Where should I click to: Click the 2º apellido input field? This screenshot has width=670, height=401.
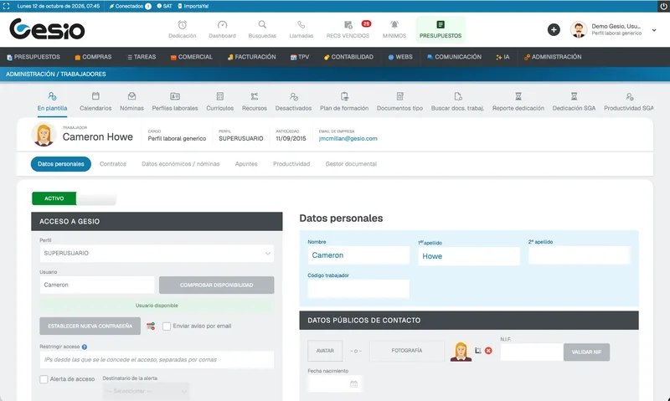click(x=580, y=255)
